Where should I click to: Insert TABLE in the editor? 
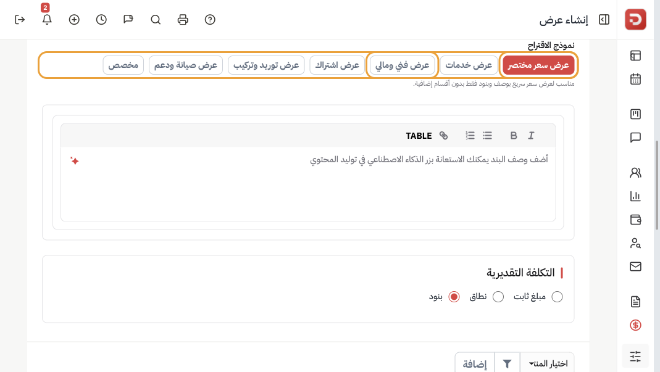pyautogui.click(x=419, y=136)
